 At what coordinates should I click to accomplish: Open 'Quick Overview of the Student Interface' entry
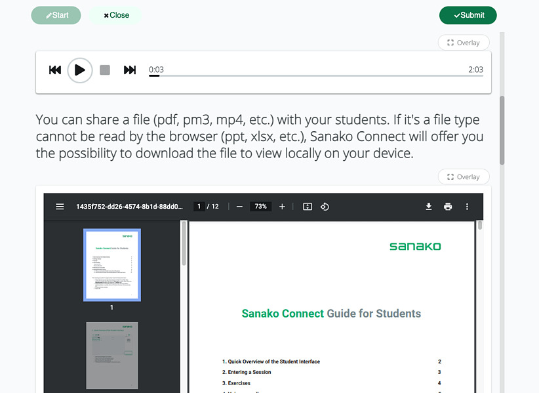click(x=271, y=362)
